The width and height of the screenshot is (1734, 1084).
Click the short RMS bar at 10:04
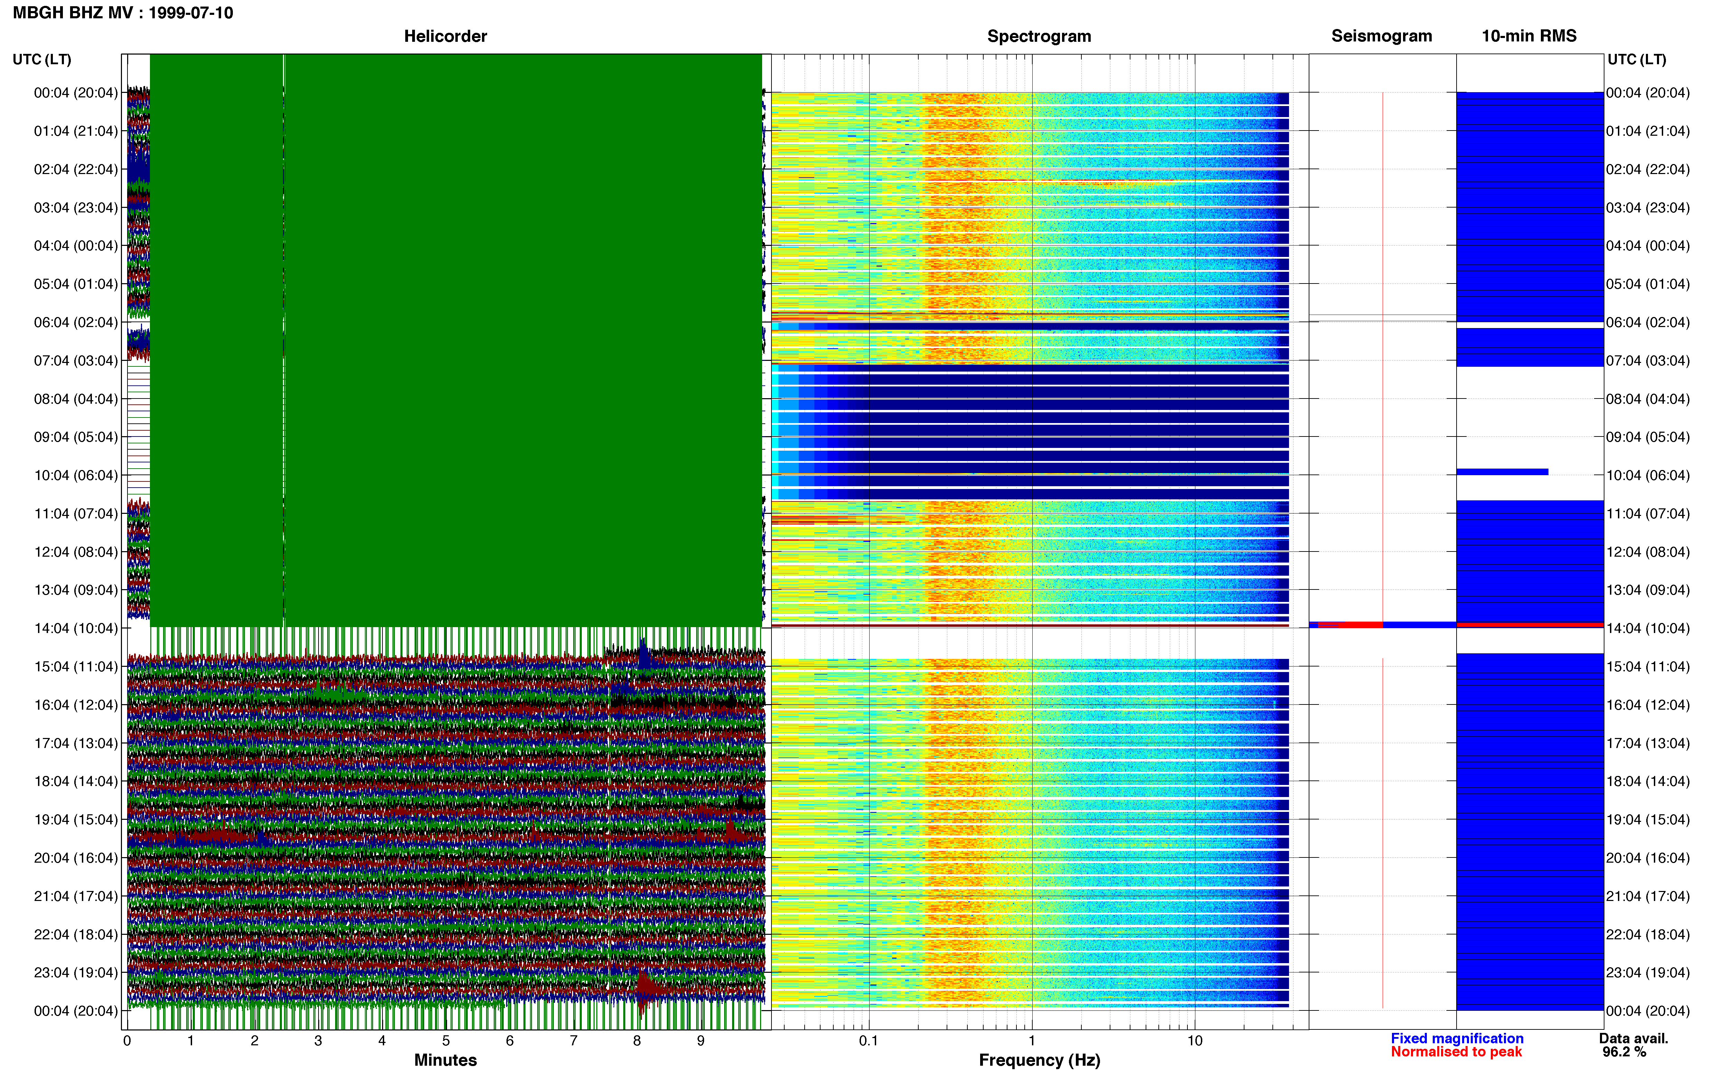coord(1503,472)
